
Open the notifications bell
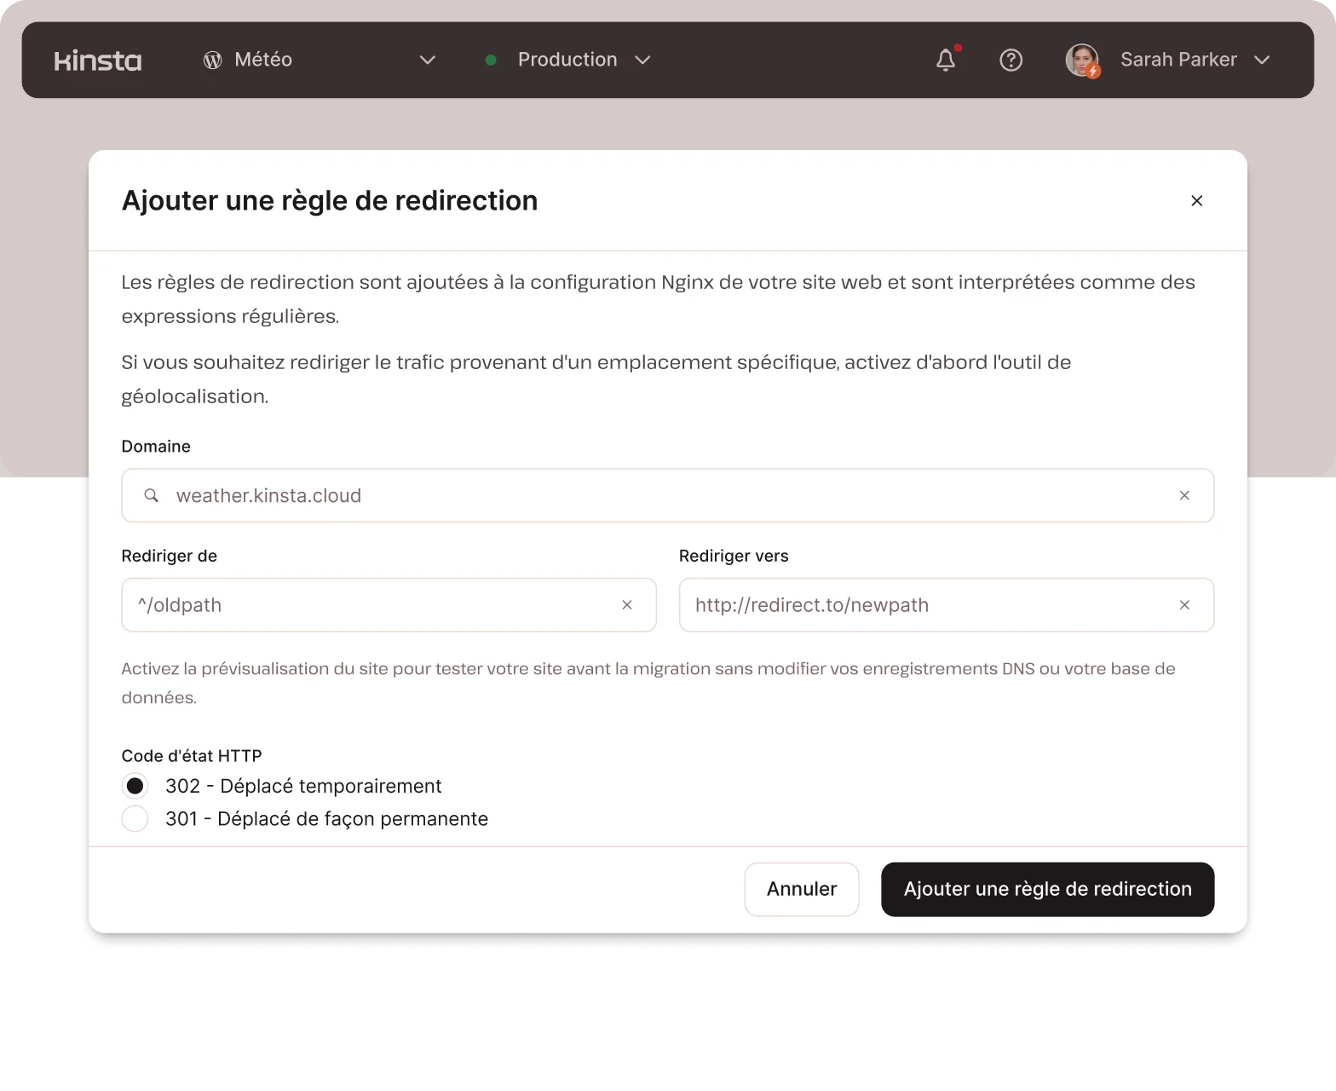946,60
